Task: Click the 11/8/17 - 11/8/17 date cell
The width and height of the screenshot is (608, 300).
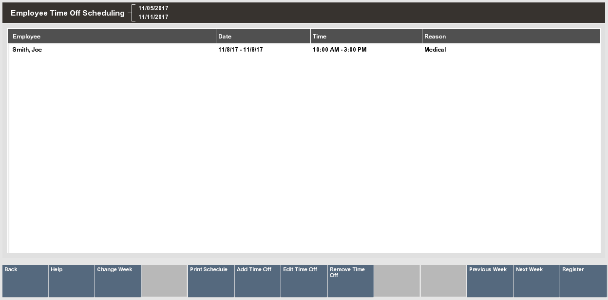Action: [x=241, y=50]
